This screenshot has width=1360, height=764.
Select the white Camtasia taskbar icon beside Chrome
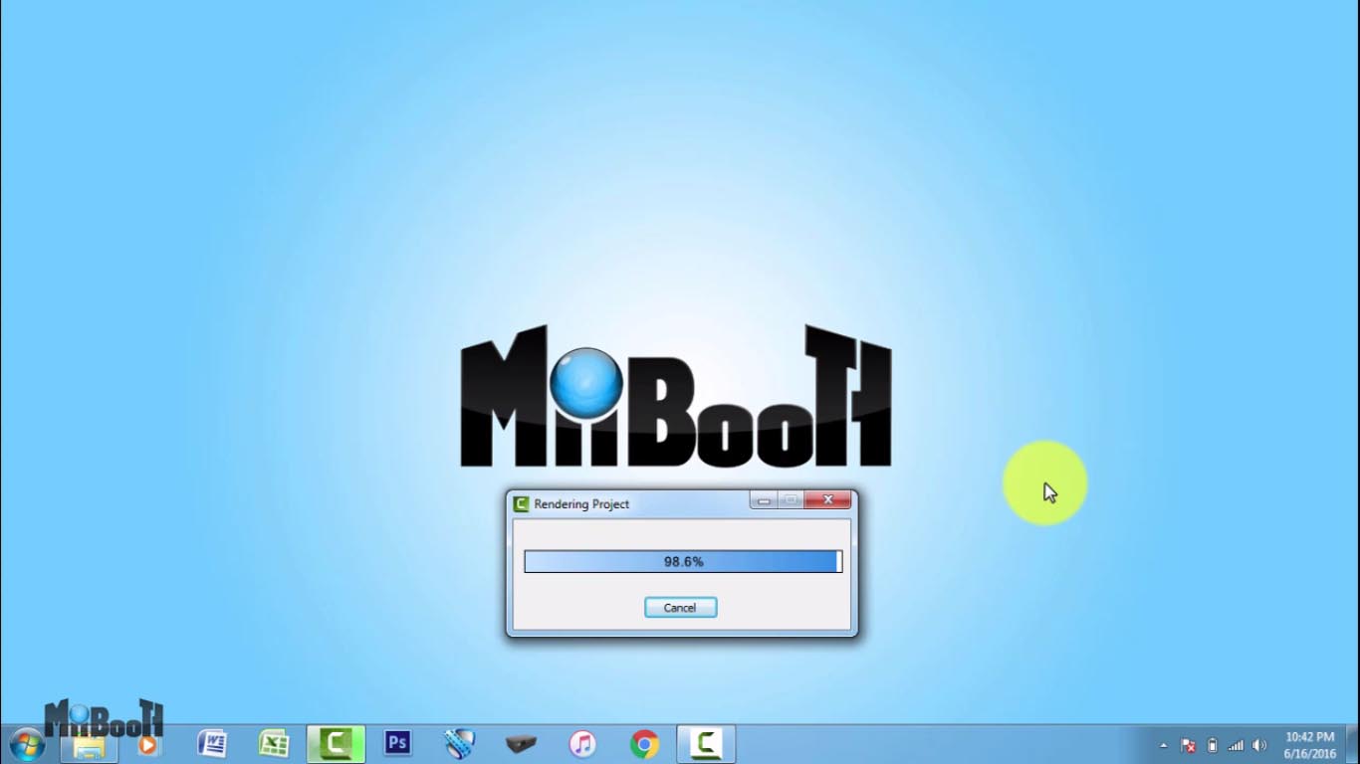tap(706, 744)
